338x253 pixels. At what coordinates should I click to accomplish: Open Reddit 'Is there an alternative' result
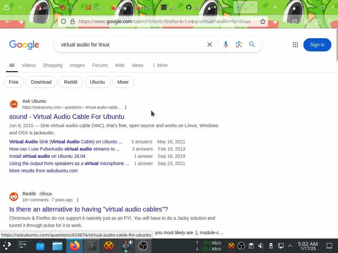88,209
